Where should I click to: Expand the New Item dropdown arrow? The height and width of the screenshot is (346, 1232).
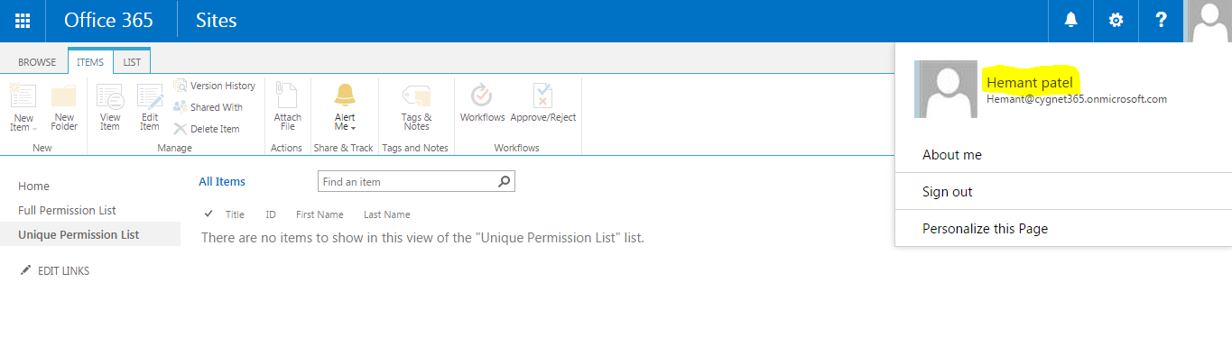point(34,128)
